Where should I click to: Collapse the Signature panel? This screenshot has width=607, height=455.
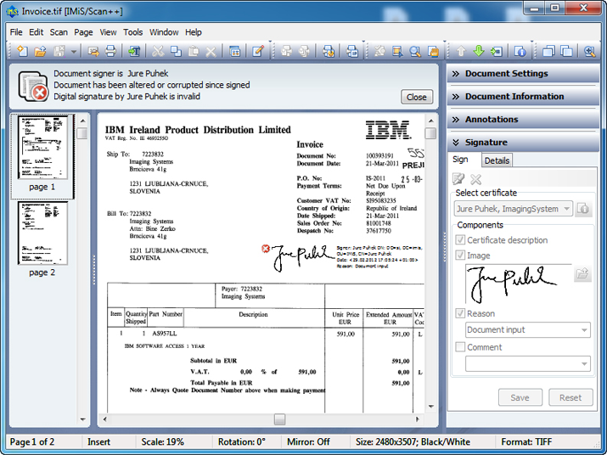tap(523, 142)
